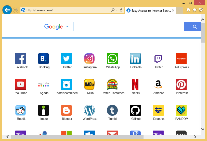The width and height of the screenshot is (207, 141).
Task: Open the Netflix icon
Action: 135,84
